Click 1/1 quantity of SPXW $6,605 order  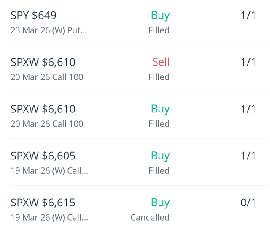248,156
